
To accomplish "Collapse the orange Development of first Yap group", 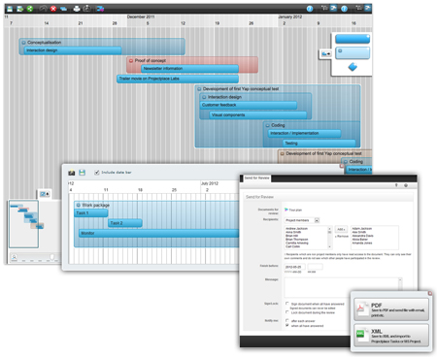I will tap(283, 153).
